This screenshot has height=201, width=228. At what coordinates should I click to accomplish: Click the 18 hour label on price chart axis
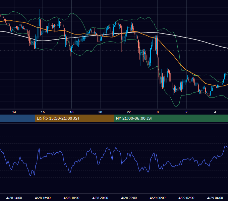pyautogui.click(x=71, y=112)
